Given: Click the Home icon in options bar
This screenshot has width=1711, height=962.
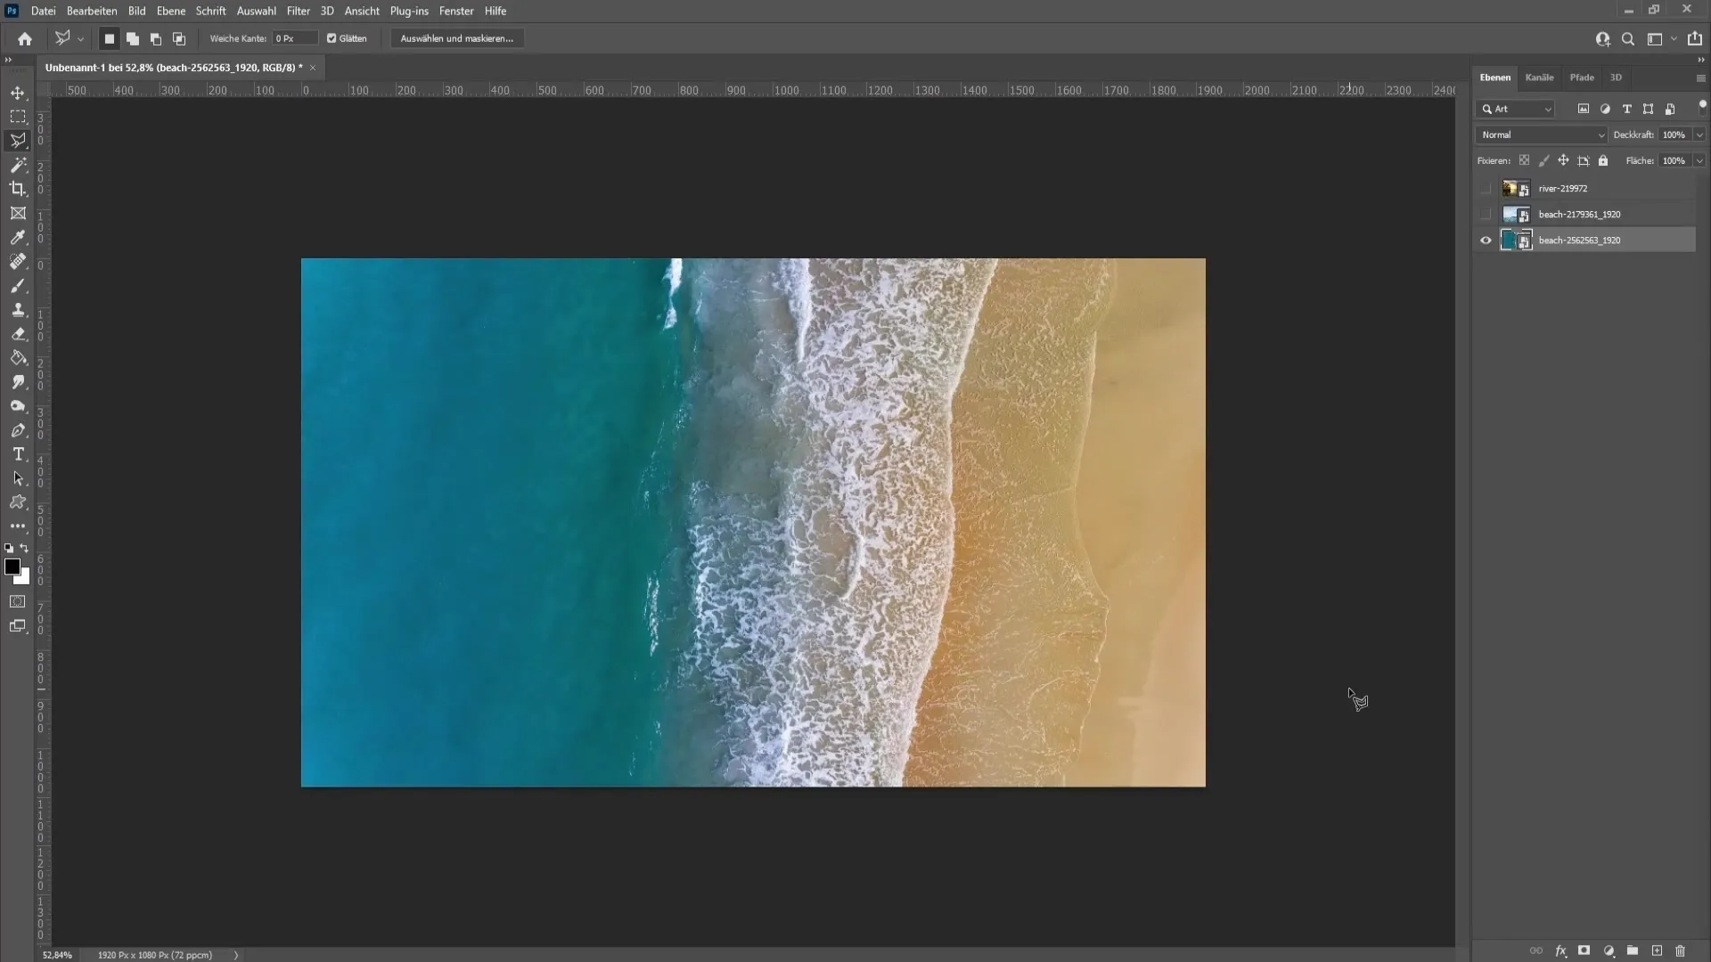Looking at the screenshot, I should coord(25,38).
